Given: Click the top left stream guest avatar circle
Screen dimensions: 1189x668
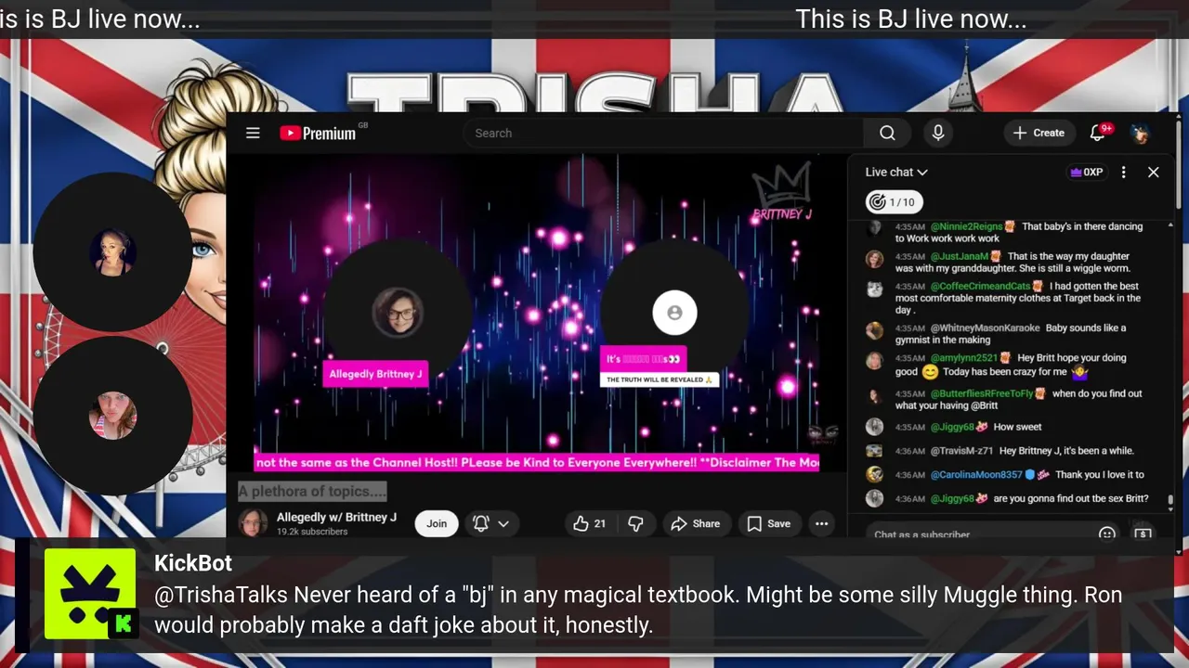Looking at the screenshot, I should point(112,251).
